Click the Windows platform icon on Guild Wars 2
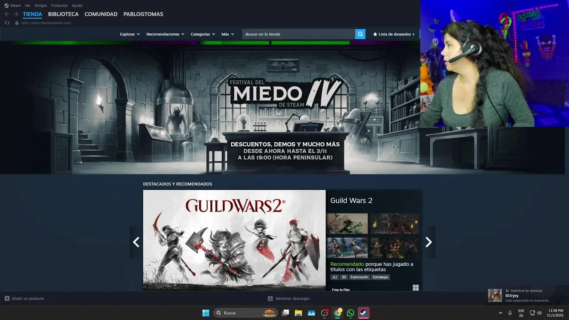The image size is (569, 320). click(416, 288)
